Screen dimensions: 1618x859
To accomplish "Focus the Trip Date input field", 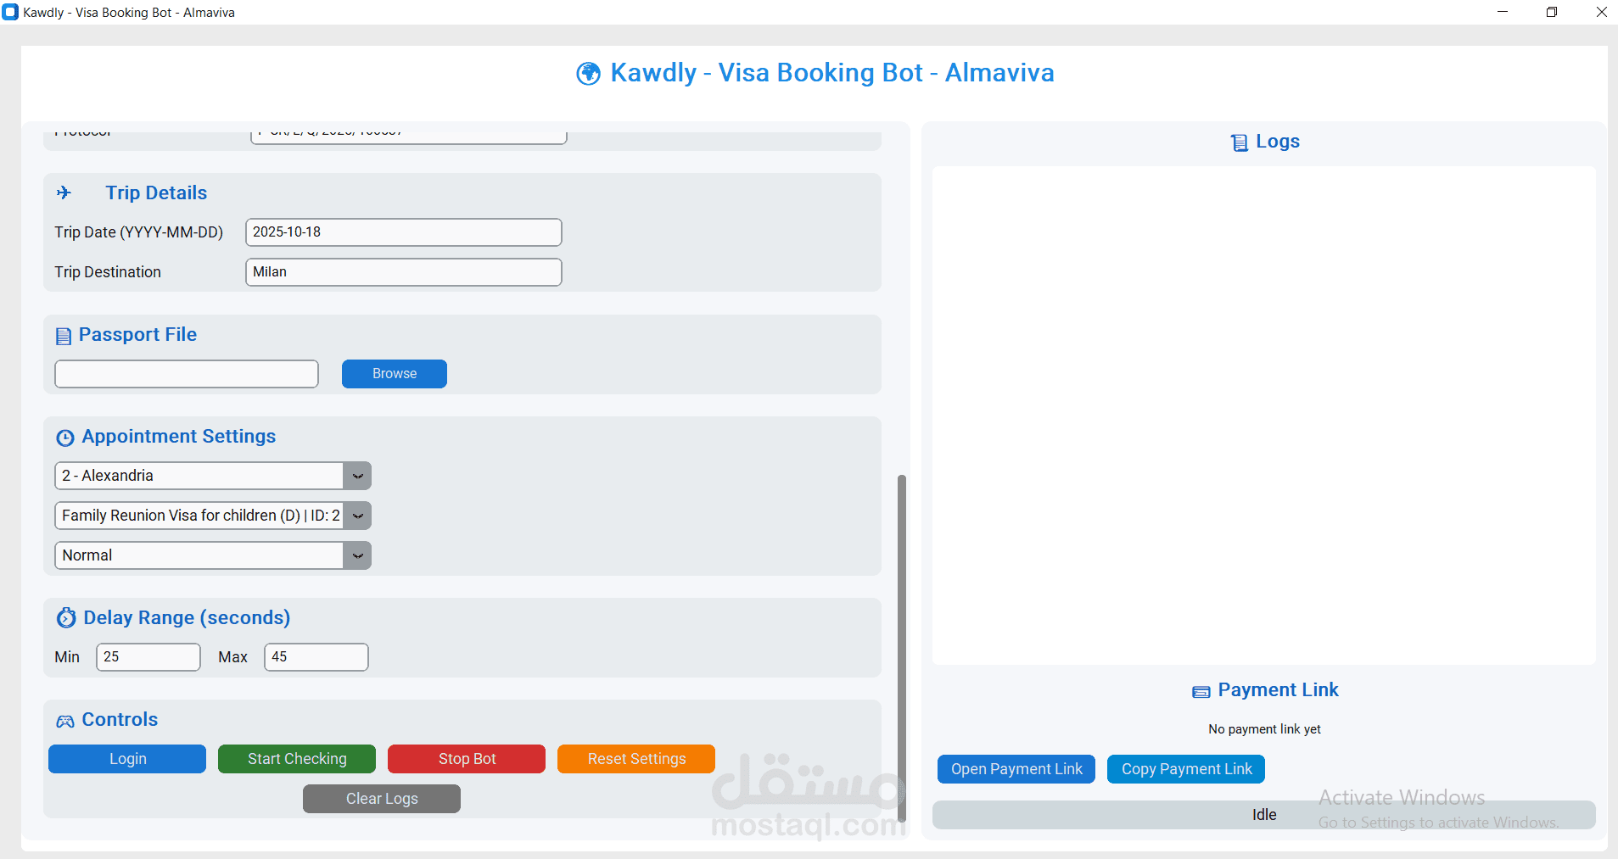I will (404, 232).
